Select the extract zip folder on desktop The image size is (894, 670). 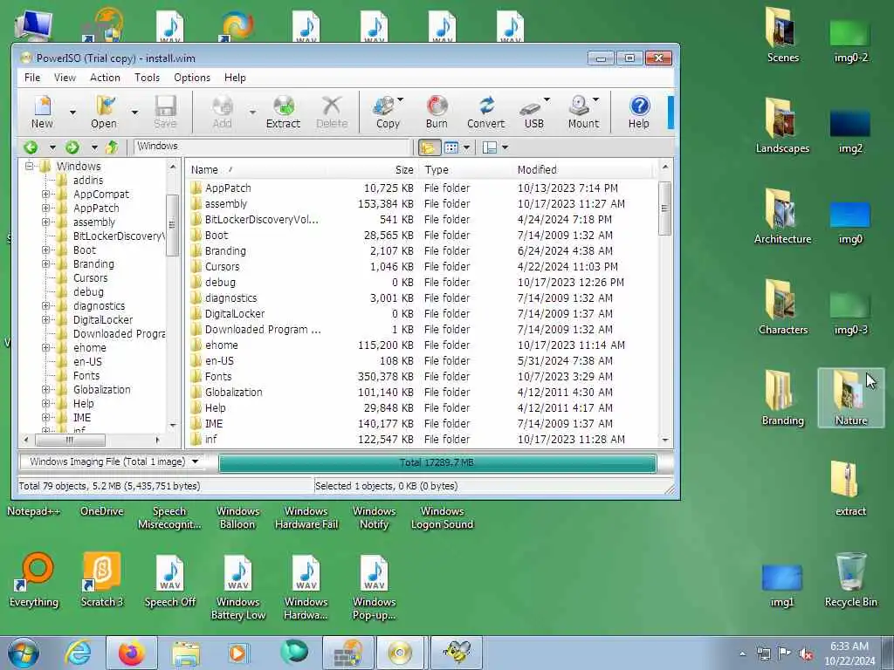(x=850, y=489)
